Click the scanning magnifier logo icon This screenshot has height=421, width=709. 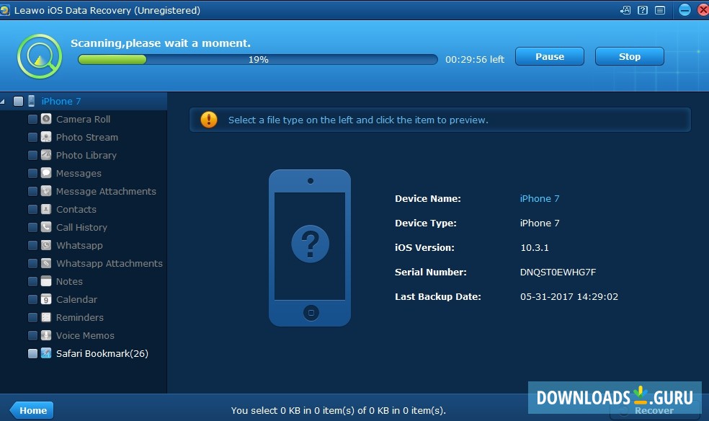point(40,56)
